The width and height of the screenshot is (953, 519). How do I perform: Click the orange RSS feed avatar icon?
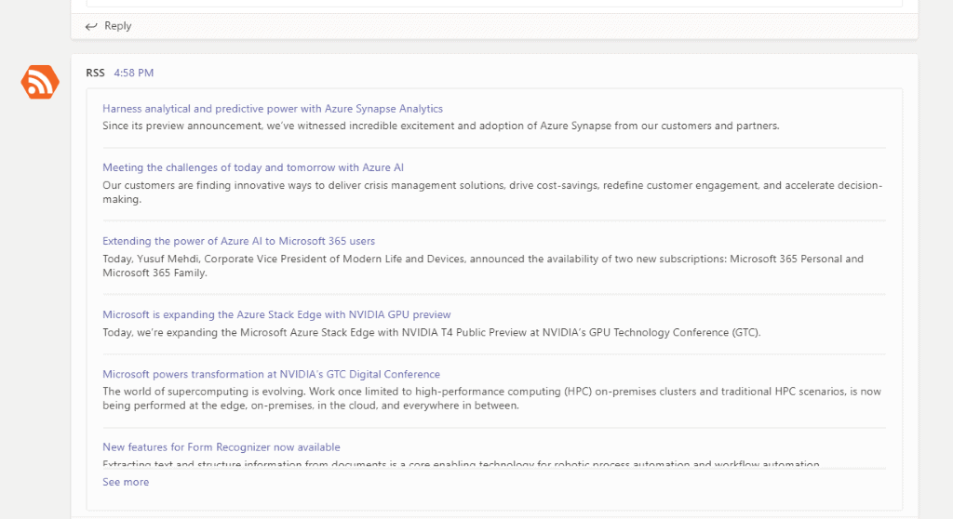point(40,82)
